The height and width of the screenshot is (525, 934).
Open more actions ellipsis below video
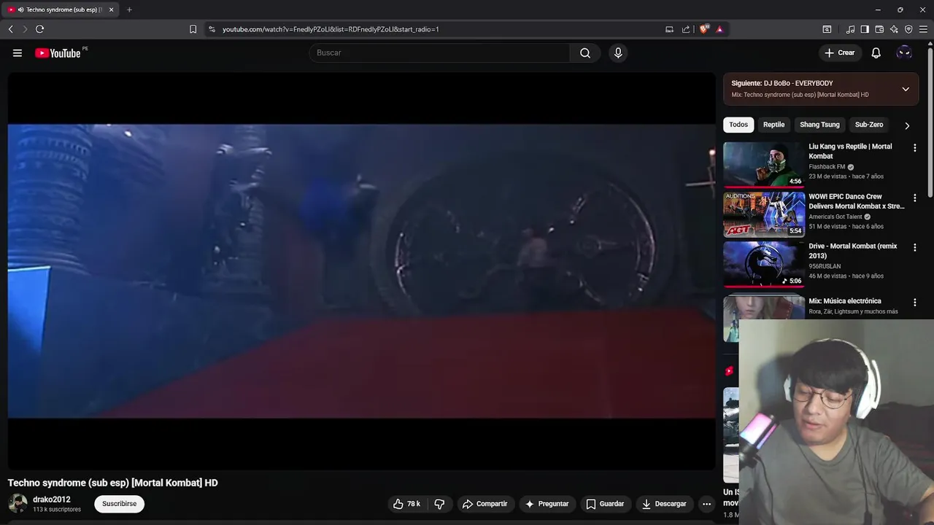pyautogui.click(x=706, y=504)
